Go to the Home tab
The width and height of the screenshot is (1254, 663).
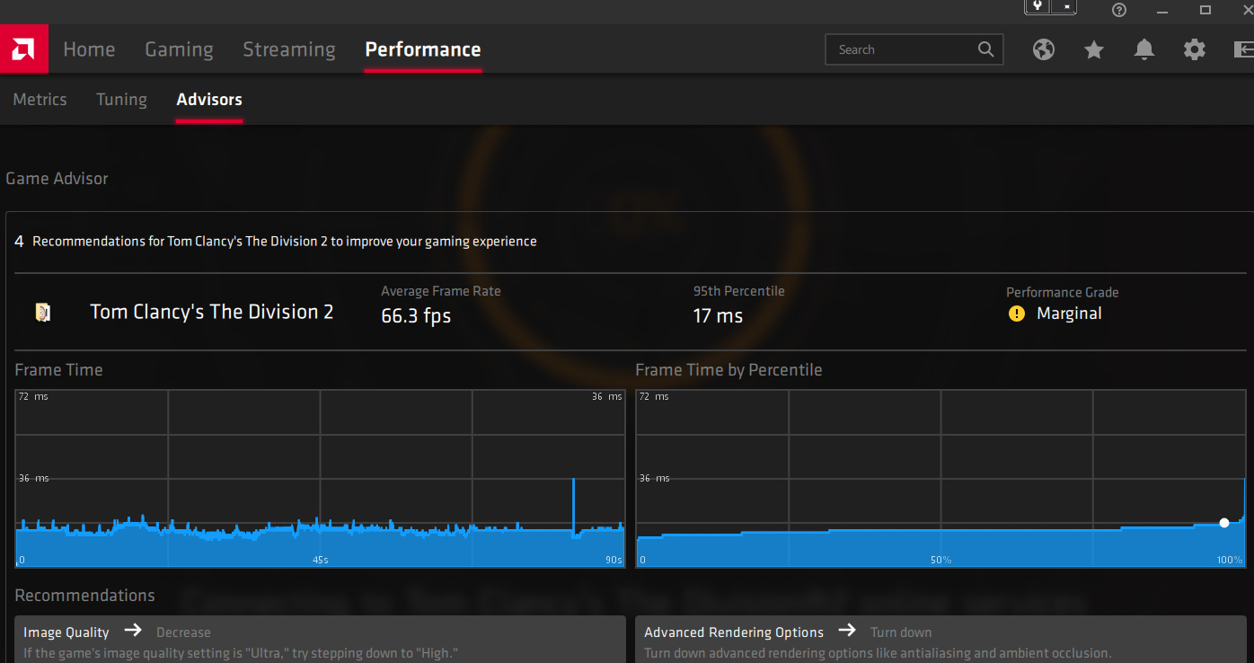89,49
